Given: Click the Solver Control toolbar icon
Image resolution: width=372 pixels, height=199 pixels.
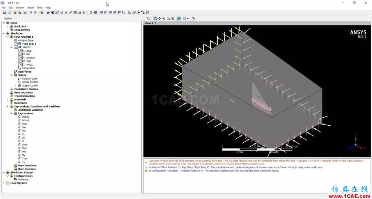Looking at the screenshot, I should [129, 12].
